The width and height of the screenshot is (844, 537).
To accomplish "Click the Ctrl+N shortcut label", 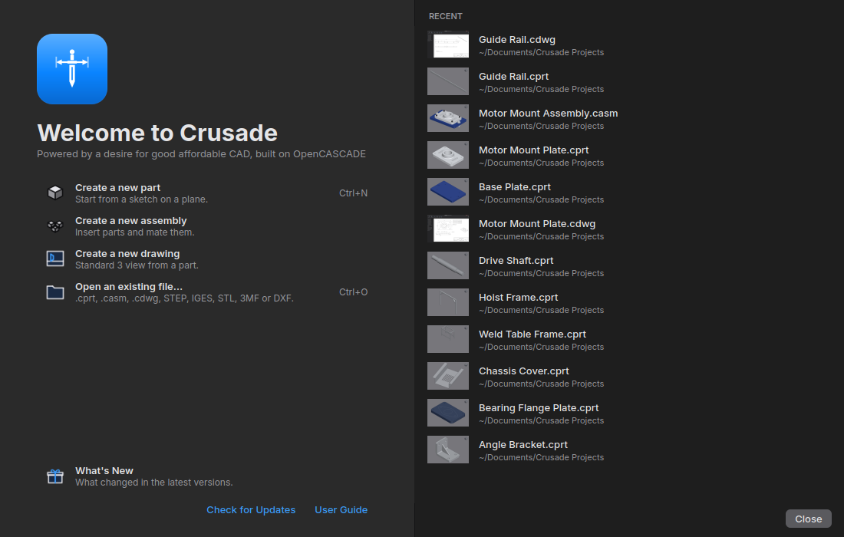I will pyautogui.click(x=353, y=193).
